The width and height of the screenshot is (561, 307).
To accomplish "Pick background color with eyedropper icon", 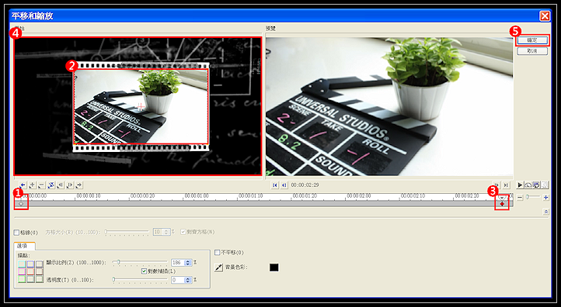I will point(218,267).
